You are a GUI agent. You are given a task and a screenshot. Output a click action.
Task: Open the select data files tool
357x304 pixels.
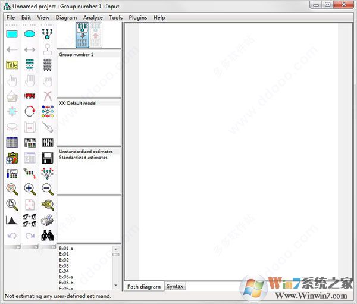coord(12,143)
